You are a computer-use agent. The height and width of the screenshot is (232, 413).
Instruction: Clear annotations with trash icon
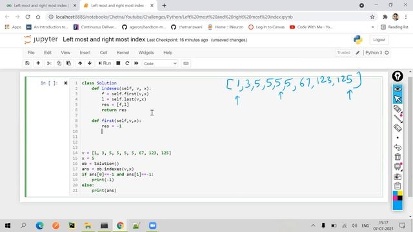[398, 157]
